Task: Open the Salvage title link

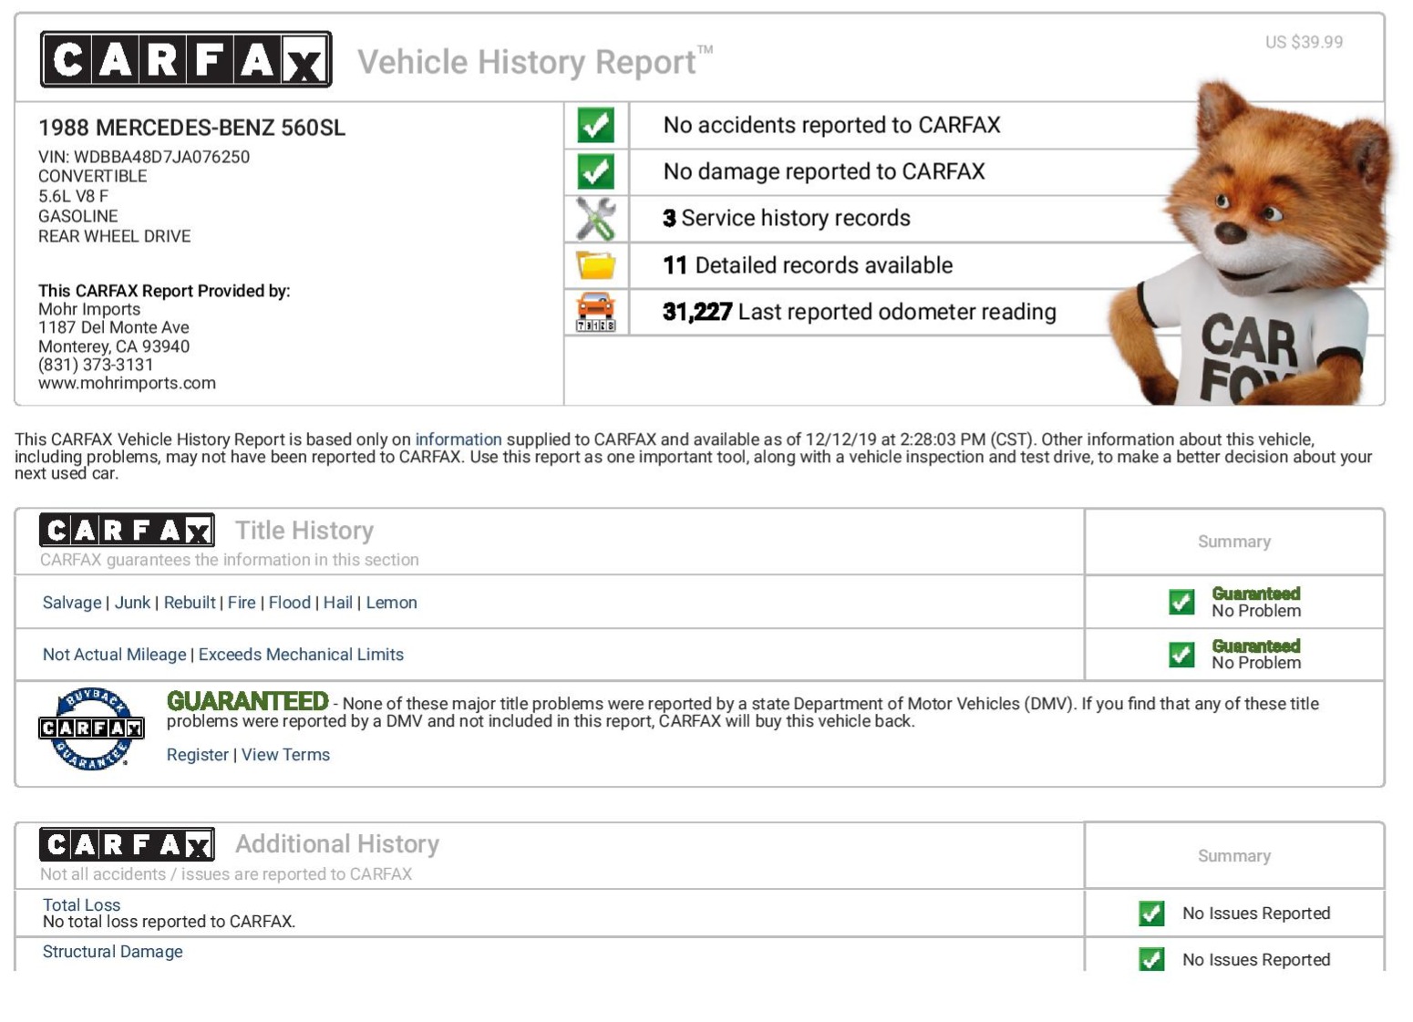Action: [72, 603]
